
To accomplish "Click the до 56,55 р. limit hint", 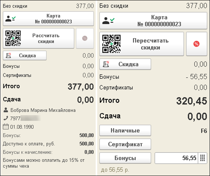I will (x=115, y=170).
